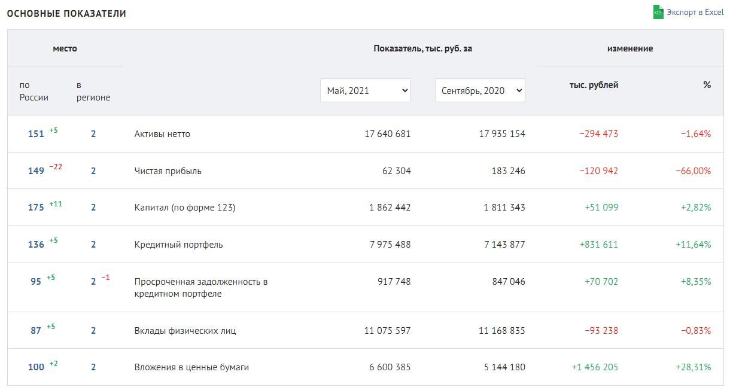The image size is (730, 390).
Task: Click region rank 2 in Капитал row
Action: [93, 208]
